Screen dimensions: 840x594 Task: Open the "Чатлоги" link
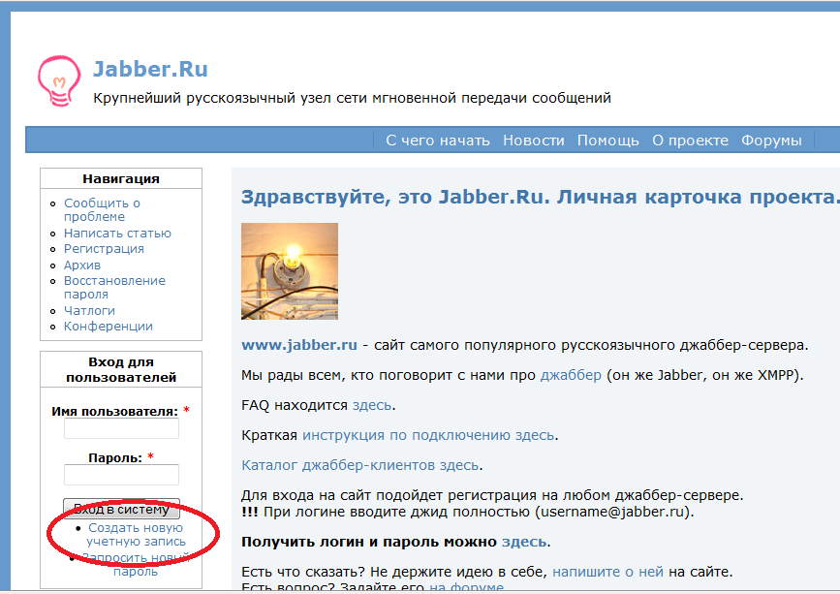pyautogui.click(x=89, y=311)
